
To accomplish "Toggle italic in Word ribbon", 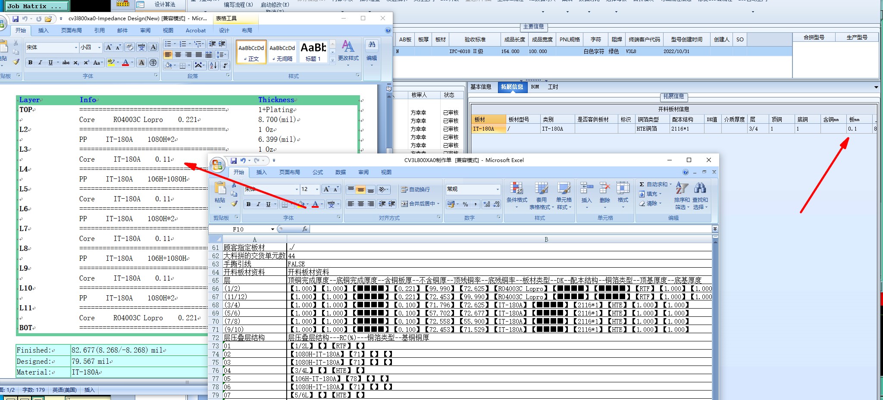I will (40, 62).
